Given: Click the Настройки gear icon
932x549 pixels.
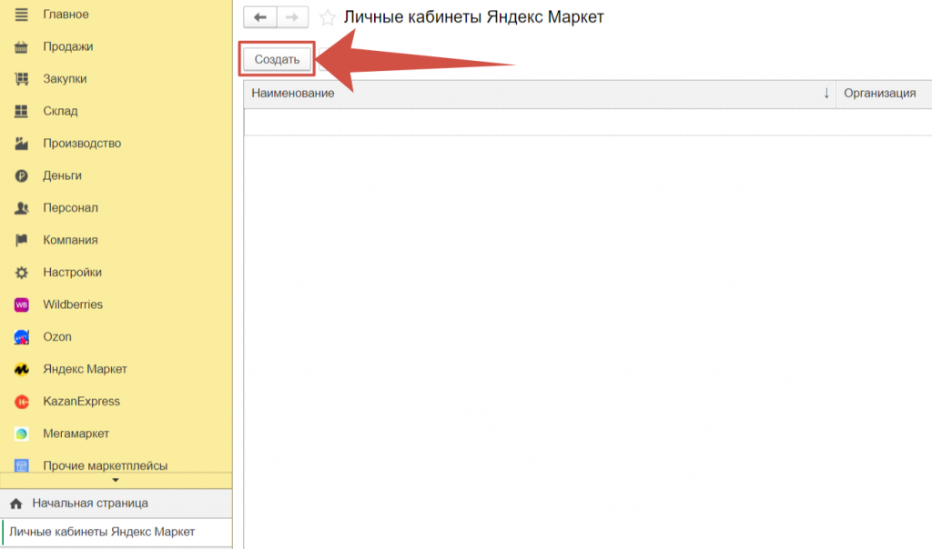Looking at the screenshot, I should tap(22, 273).
